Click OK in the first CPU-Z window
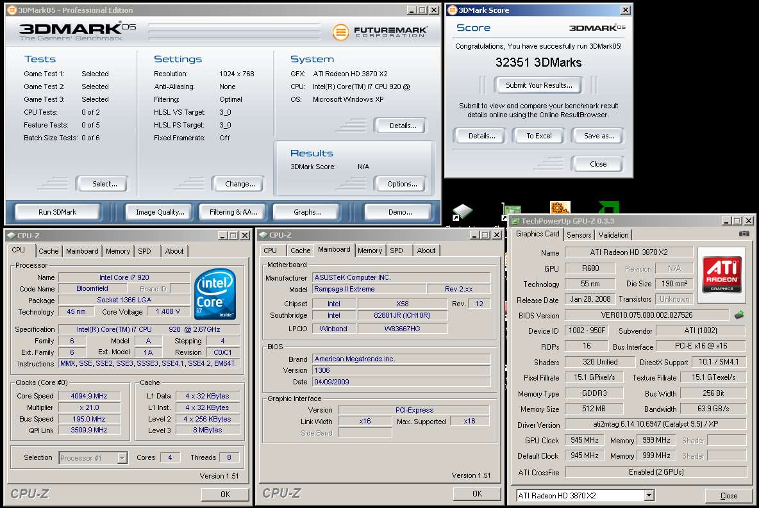This screenshot has height=508, width=759. pyautogui.click(x=225, y=495)
